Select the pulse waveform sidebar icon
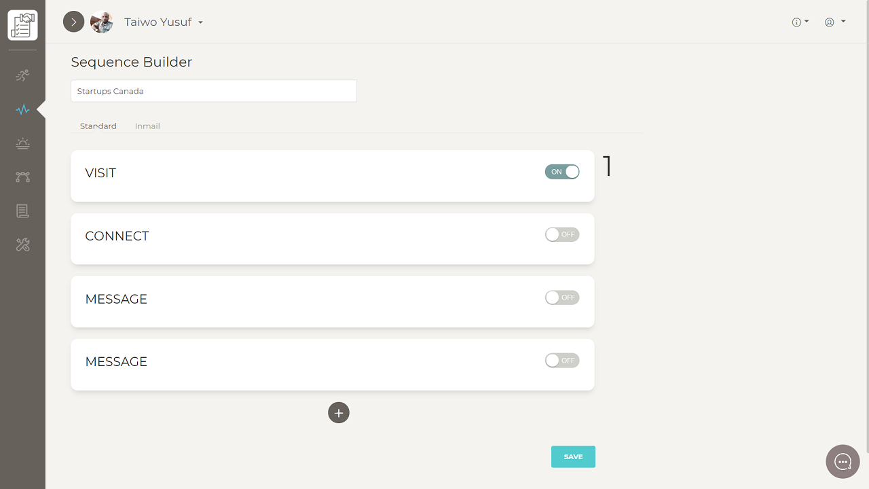 tap(22, 109)
